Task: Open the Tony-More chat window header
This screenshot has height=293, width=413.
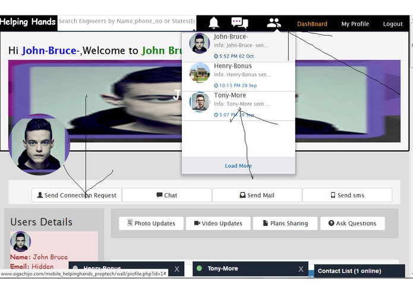Action: click(250, 269)
